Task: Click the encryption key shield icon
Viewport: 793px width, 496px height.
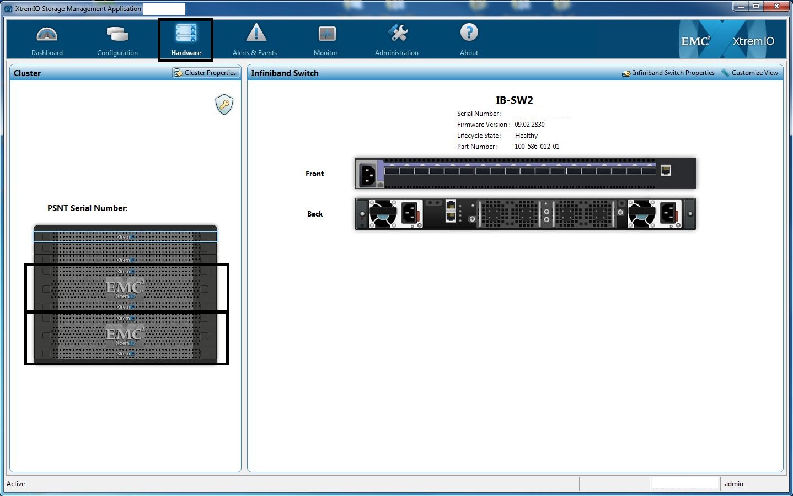Action: point(224,104)
